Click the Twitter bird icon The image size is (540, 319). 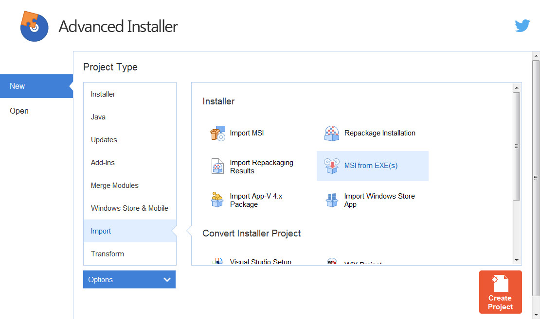(522, 26)
